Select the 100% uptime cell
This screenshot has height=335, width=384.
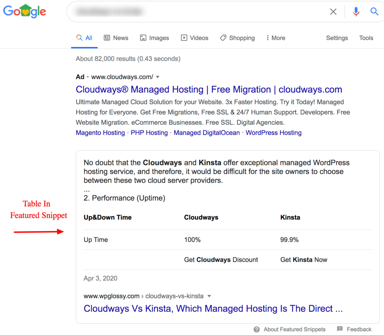pyautogui.click(x=192, y=240)
